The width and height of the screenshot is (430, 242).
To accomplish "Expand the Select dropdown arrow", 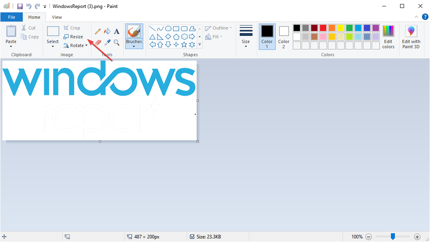I will tap(53, 46).
